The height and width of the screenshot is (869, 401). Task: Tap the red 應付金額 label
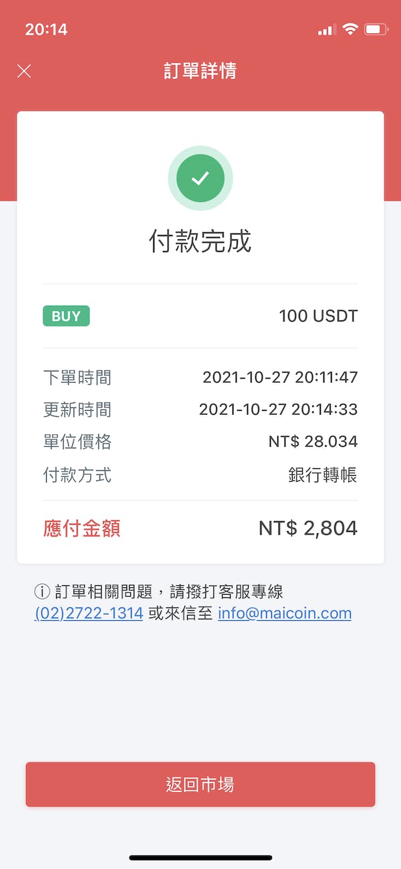(x=82, y=528)
